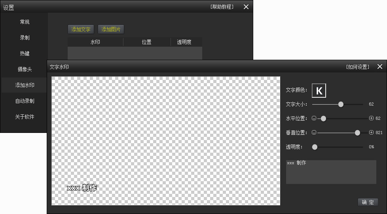Open the 自动录制 settings section
The height and width of the screenshot is (214, 387).
click(x=25, y=101)
